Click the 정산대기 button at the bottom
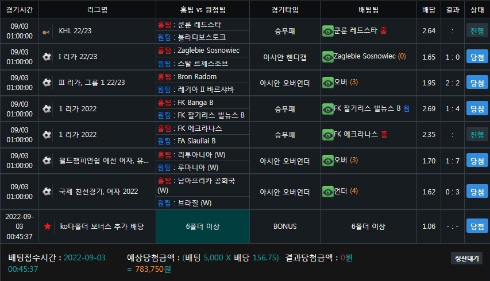 [x=466, y=258]
